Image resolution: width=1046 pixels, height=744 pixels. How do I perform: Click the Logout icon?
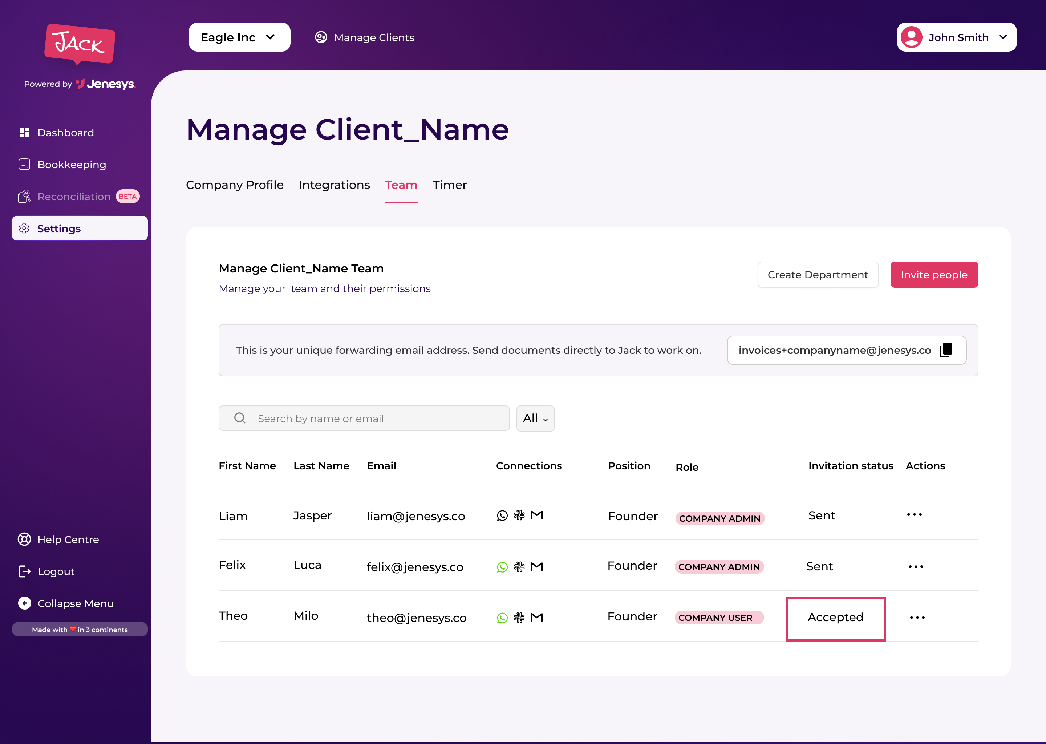coord(25,571)
